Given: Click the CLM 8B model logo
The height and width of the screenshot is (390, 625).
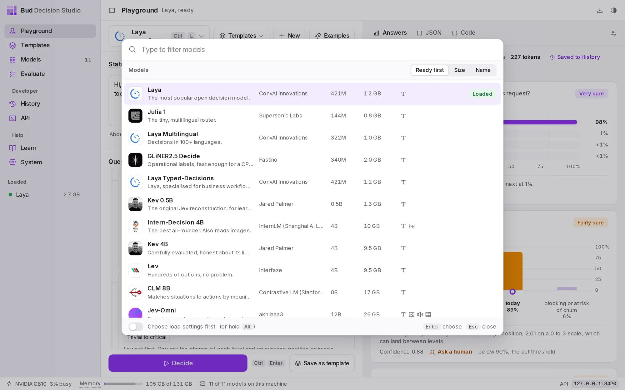Looking at the screenshot, I should [x=135, y=293].
